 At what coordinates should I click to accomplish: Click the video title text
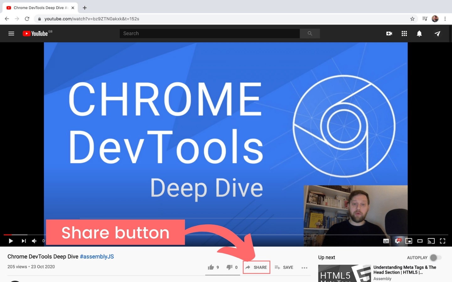[43, 257]
